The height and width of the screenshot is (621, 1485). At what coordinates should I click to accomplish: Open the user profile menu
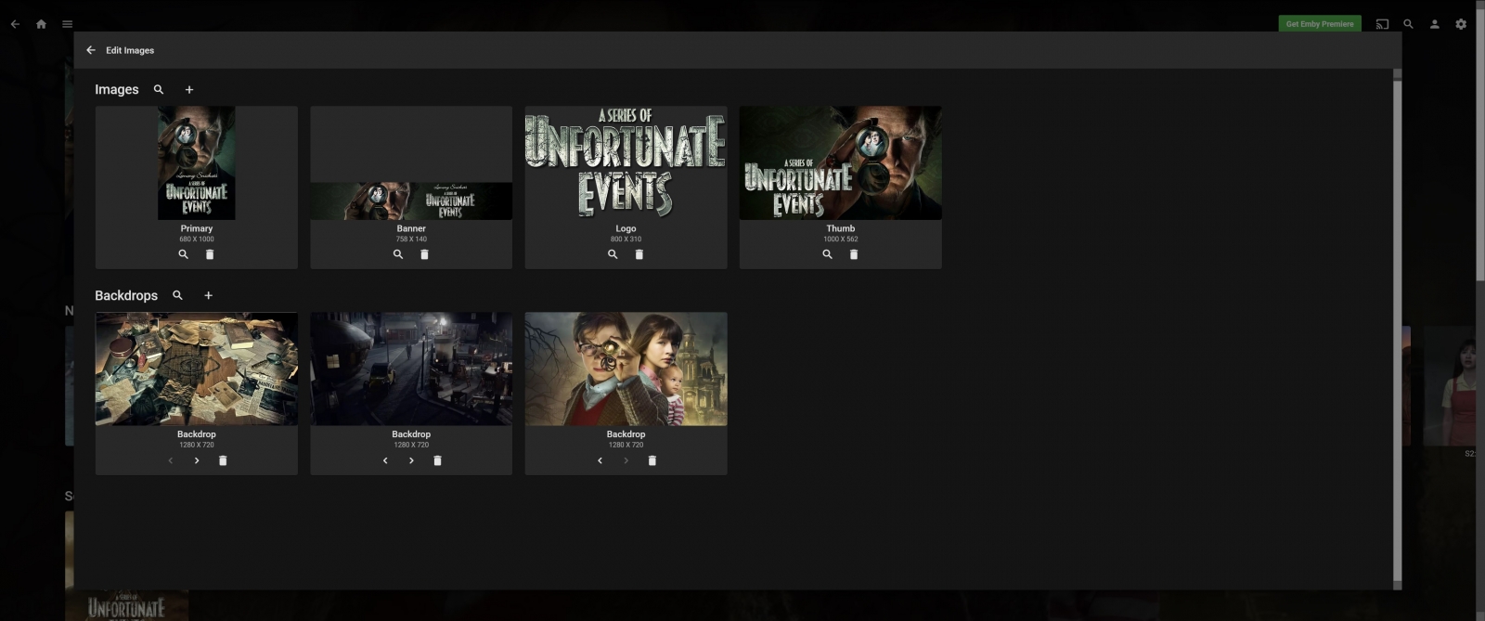1434,24
